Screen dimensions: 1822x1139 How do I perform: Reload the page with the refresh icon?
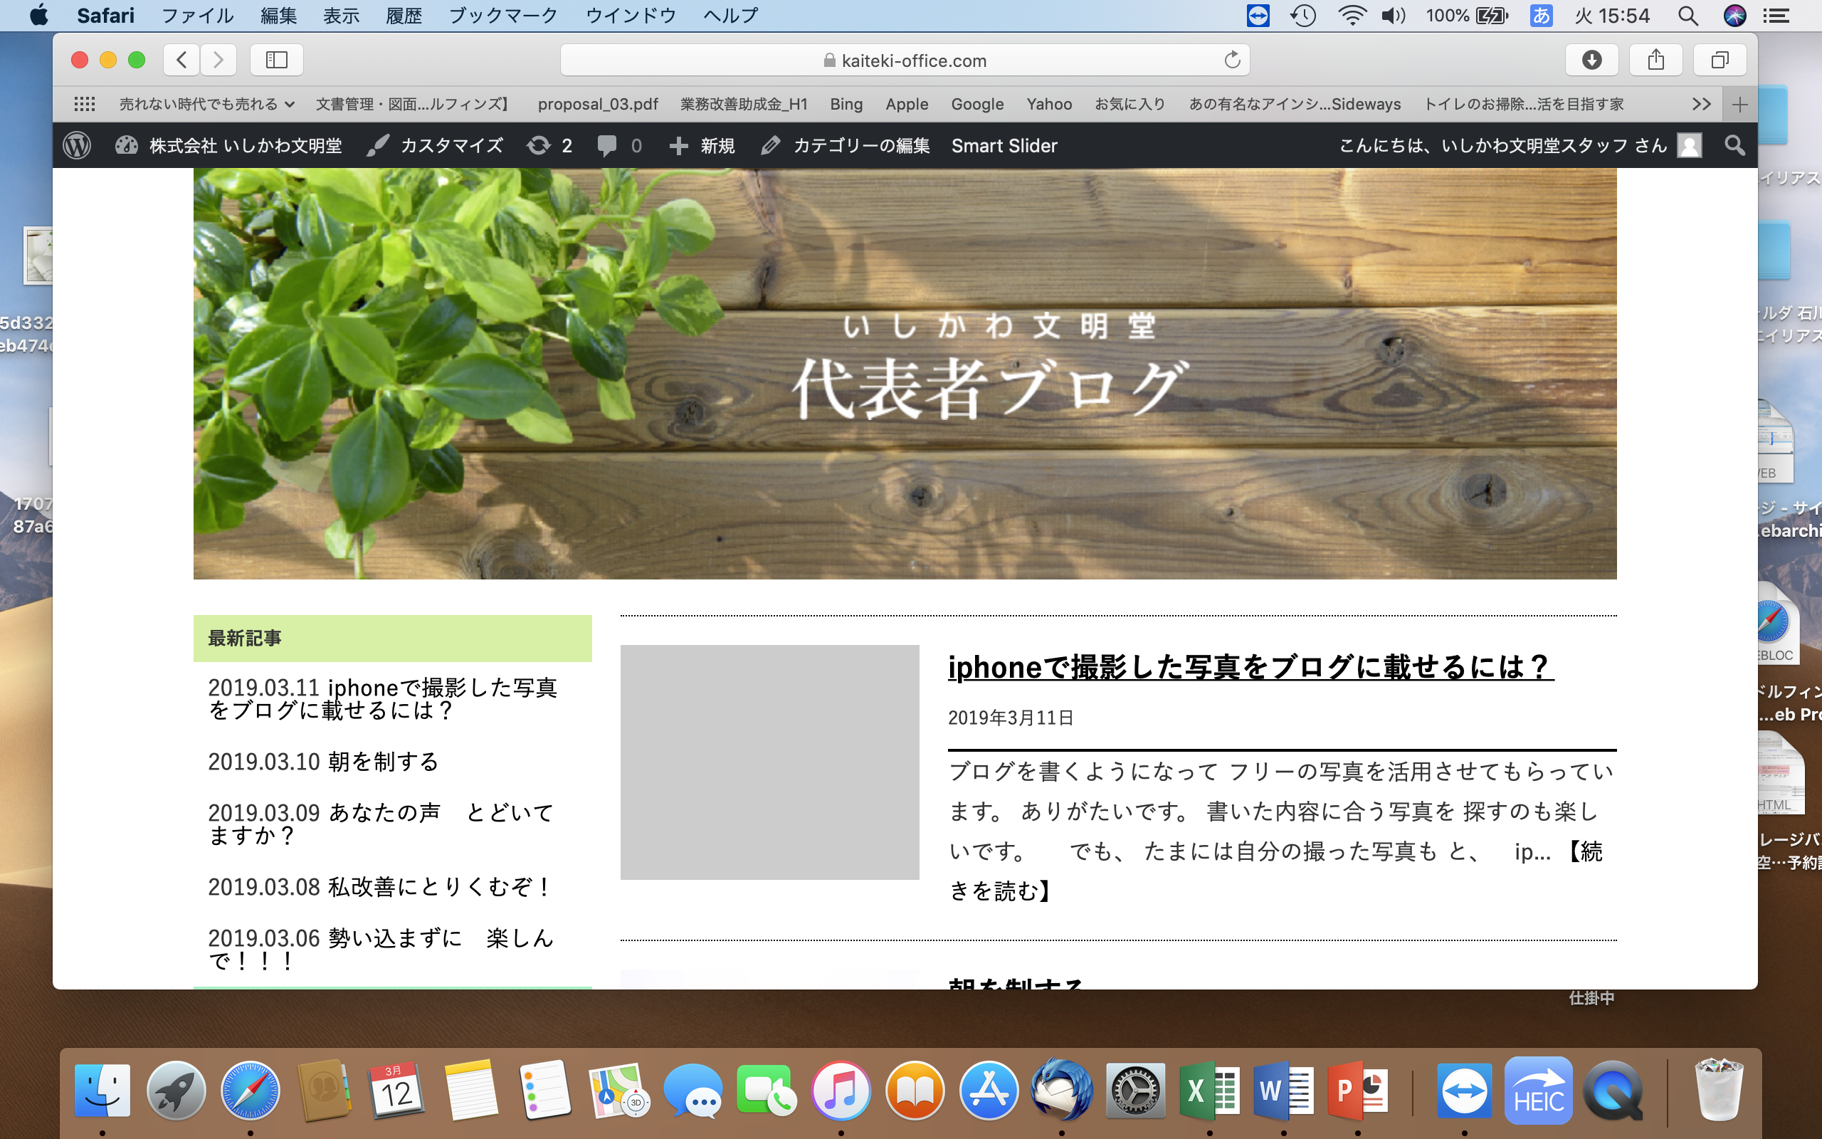coord(1232,60)
